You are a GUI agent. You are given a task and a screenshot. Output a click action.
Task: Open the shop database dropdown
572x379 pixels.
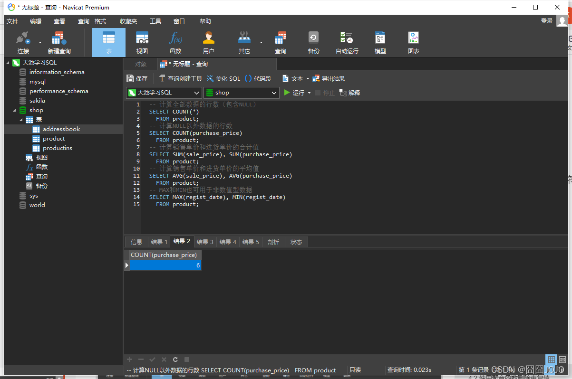point(241,93)
